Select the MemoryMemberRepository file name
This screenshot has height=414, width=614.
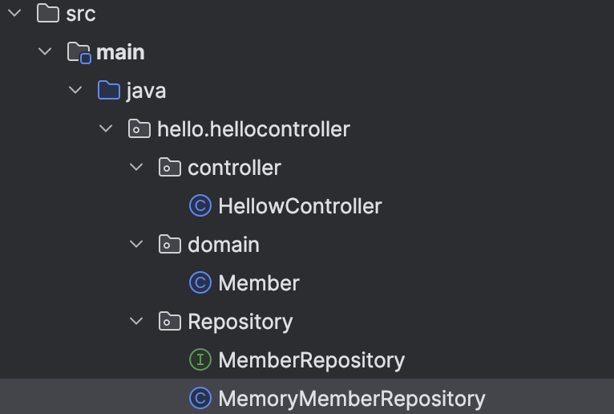352,399
